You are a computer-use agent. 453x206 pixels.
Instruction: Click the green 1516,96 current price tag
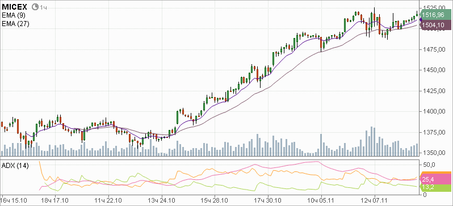point(435,14)
